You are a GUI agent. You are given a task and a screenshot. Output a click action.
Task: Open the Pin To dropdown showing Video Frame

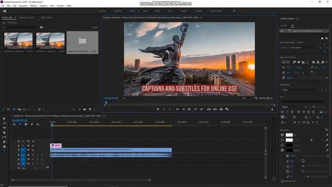click(x=303, y=48)
